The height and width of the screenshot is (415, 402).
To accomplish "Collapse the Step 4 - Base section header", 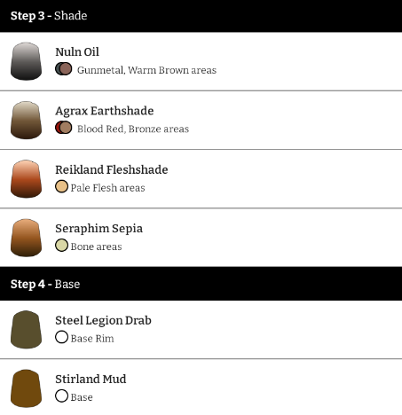I will [x=201, y=284].
